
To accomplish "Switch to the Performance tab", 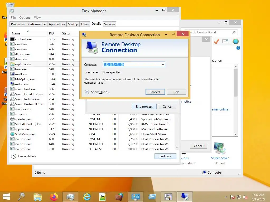I will coord(37,24).
